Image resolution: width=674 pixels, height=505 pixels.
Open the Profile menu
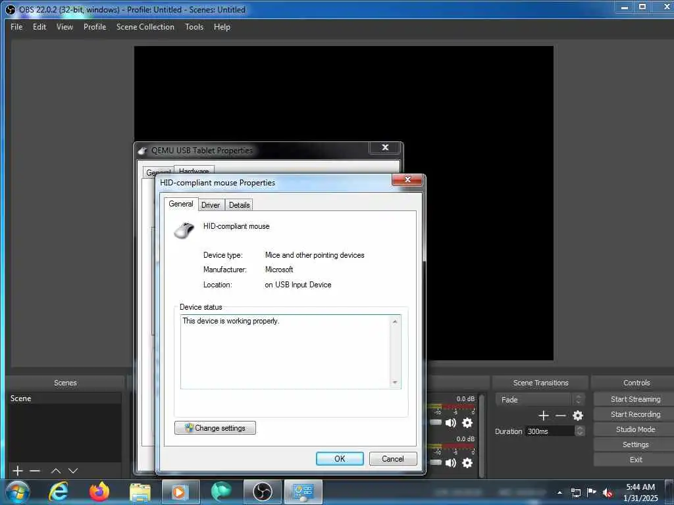[95, 26]
